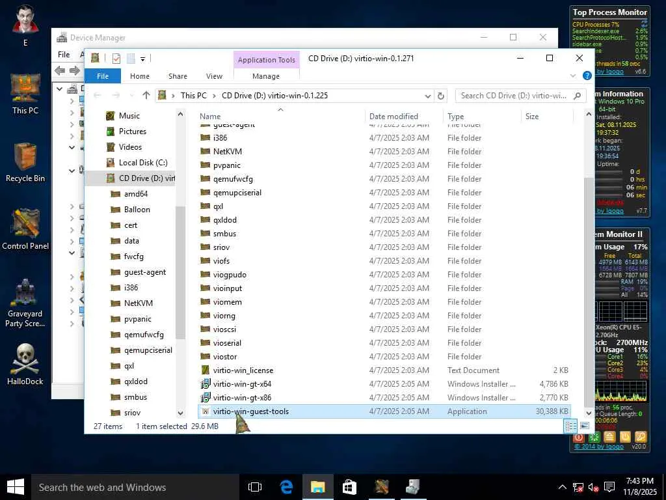The width and height of the screenshot is (666, 500).
Task: Click the virtio-win-guest-tools application icon
Action: [x=205, y=411]
